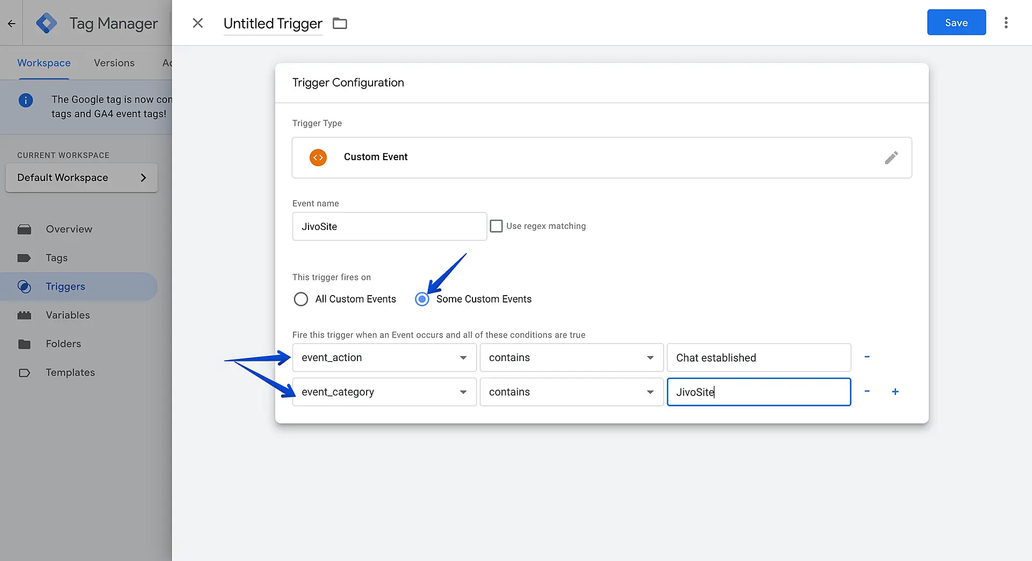1032x561 pixels.
Task: Open Variables in the sidebar
Action: point(68,315)
